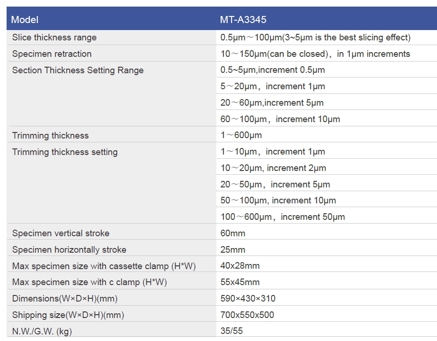Select the 40x28mm cassette clamp size
This screenshot has width=437, height=341.
(240, 266)
